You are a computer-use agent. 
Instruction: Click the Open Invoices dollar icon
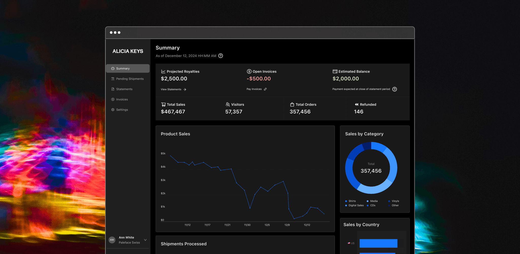tap(249, 71)
